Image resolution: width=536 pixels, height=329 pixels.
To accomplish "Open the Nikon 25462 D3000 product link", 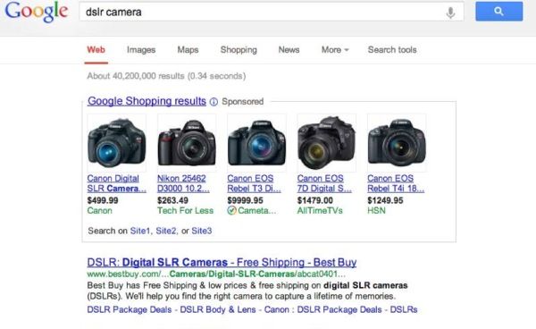I will click(183, 183).
